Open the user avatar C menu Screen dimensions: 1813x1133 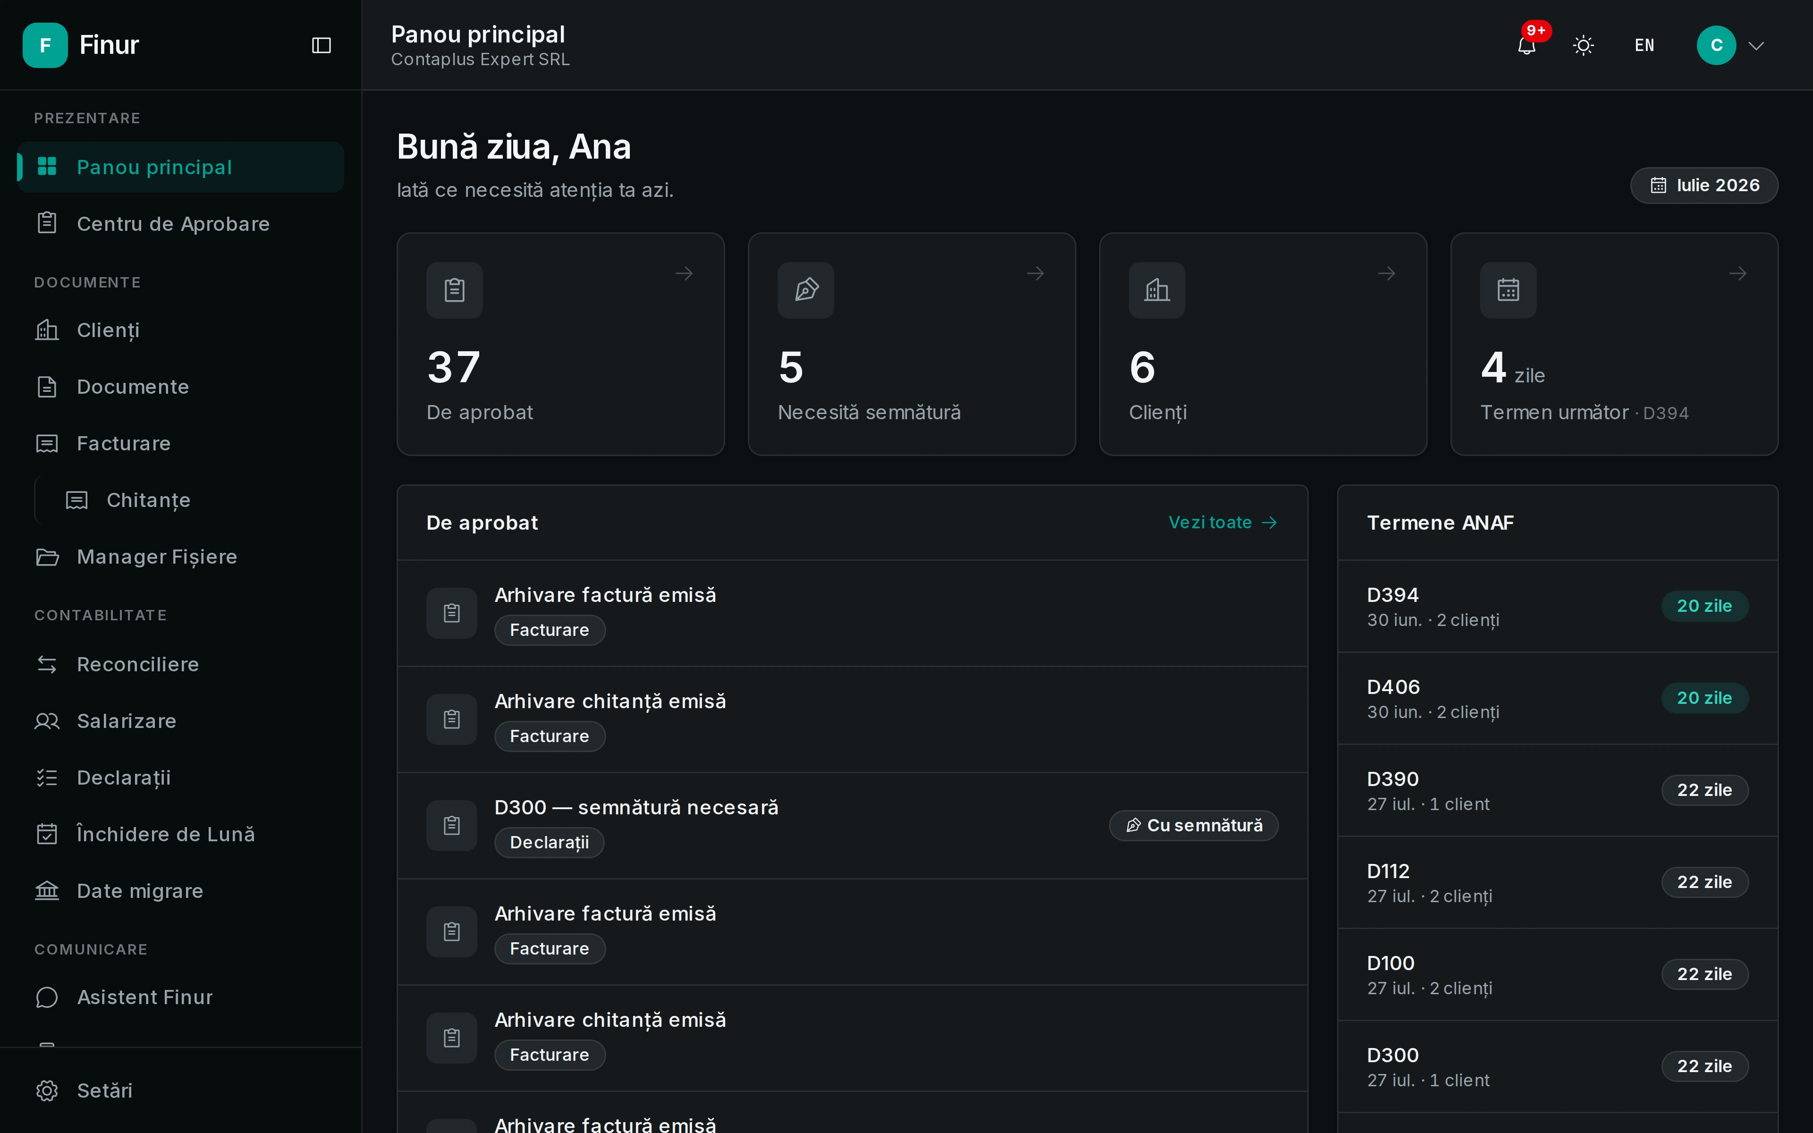tap(1716, 45)
